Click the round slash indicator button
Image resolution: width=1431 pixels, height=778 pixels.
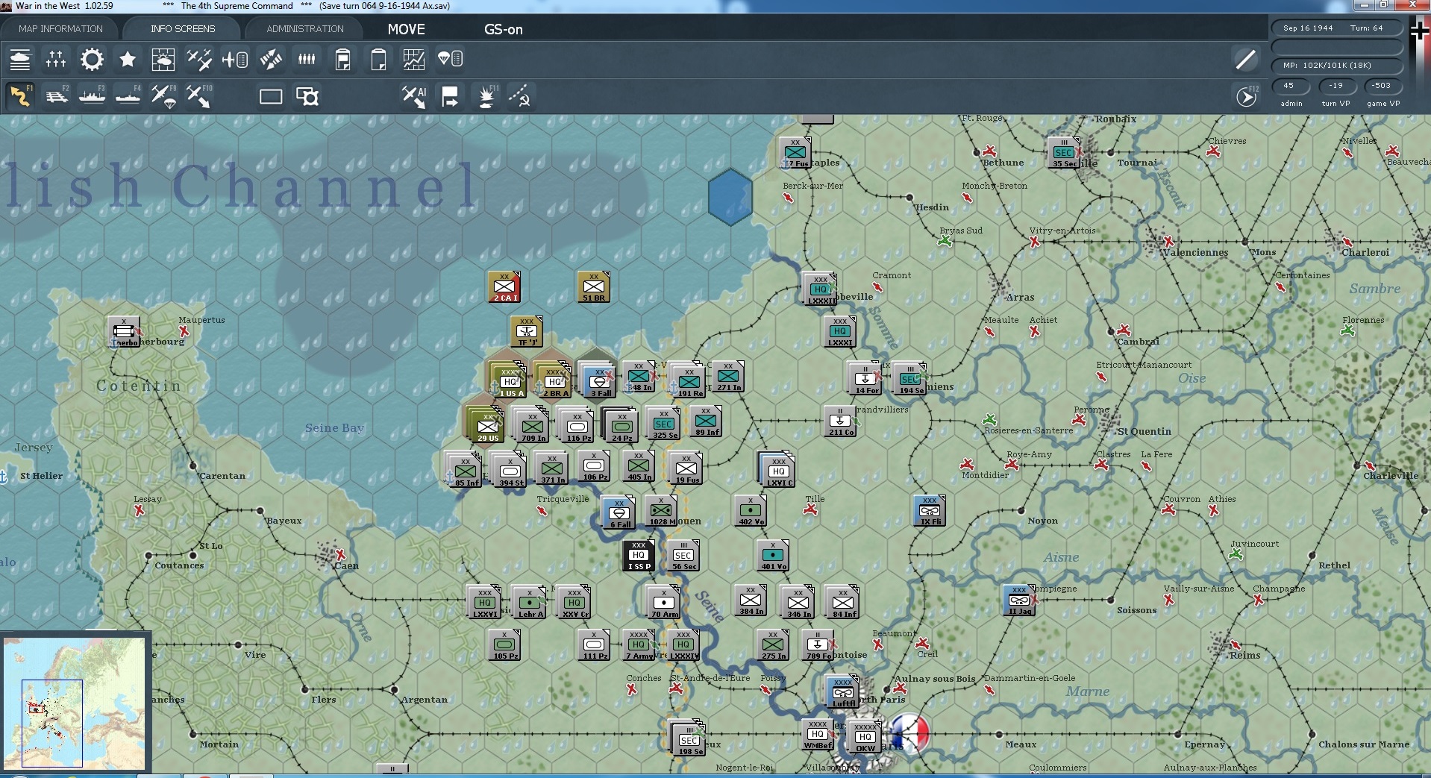1245,59
